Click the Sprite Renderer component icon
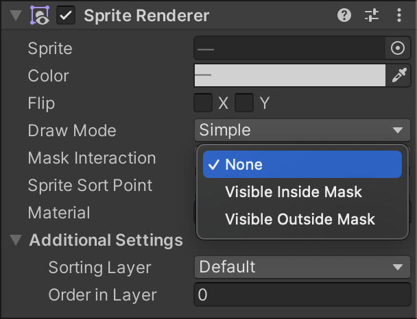 pos(40,15)
